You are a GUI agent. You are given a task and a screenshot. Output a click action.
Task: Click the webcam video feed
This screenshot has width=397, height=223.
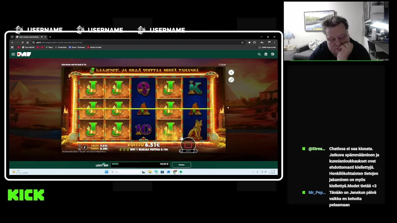click(x=336, y=31)
